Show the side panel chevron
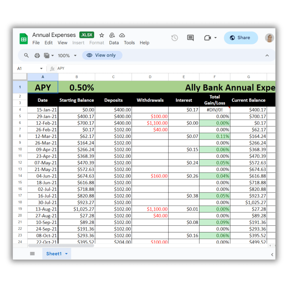288x288 pixels. coord(272,255)
